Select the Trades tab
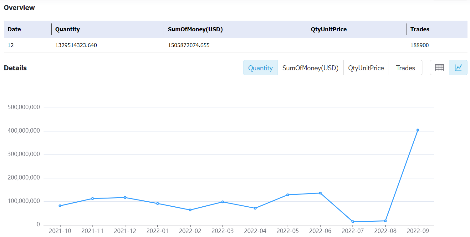This screenshot has height=237, width=470. 406,68
